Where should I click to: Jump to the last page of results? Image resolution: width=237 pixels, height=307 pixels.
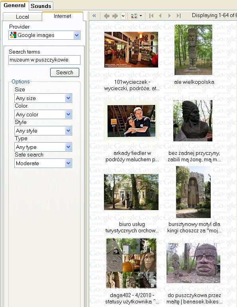[178, 16]
